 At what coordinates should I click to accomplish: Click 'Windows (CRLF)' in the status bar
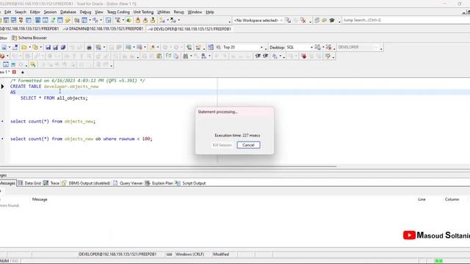point(189,254)
